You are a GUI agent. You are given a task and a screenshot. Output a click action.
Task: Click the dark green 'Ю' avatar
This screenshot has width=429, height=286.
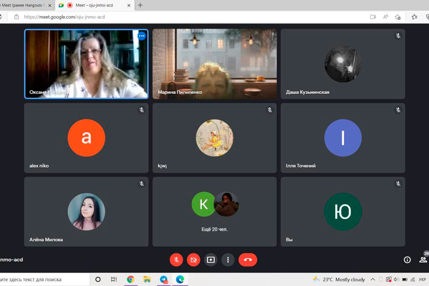click(x=343, y=212)
